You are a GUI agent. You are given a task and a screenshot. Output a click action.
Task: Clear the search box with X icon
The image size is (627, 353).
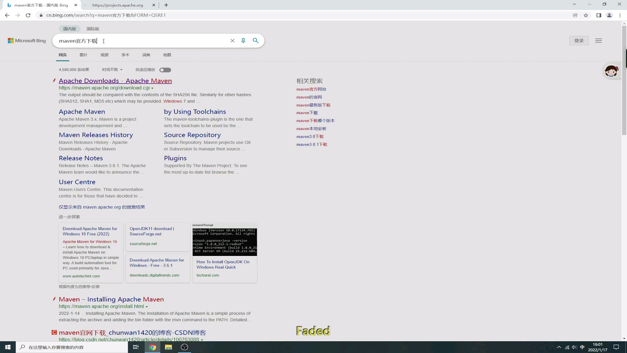pyautogui.click(x=233, y=41)
